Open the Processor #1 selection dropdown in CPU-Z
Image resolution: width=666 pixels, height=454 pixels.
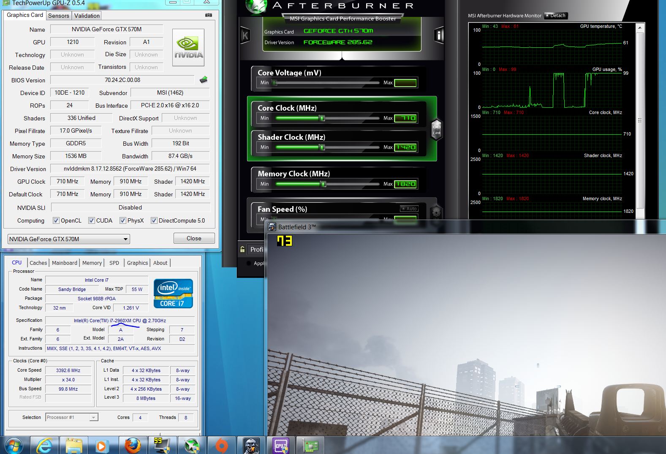[x=72, y=417]
